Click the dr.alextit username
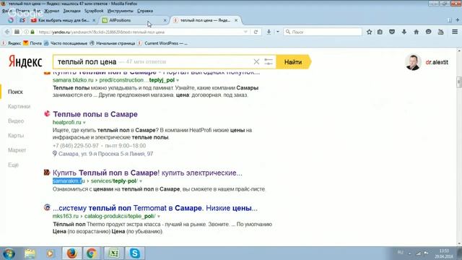Viewport: 462px width, 260px height. tap(437, 63)
